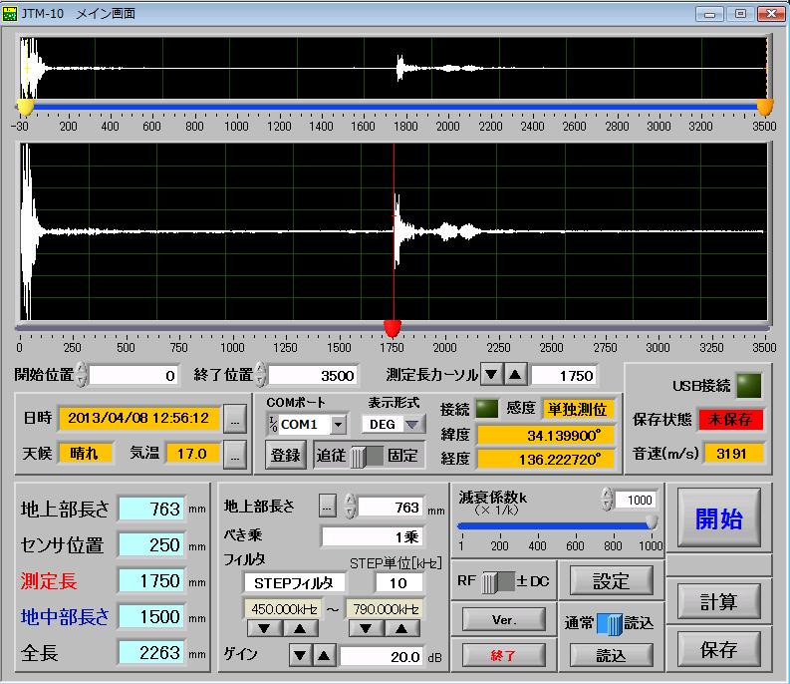
Task: Click the browse button next to 気温
Action: pos(235,456)
